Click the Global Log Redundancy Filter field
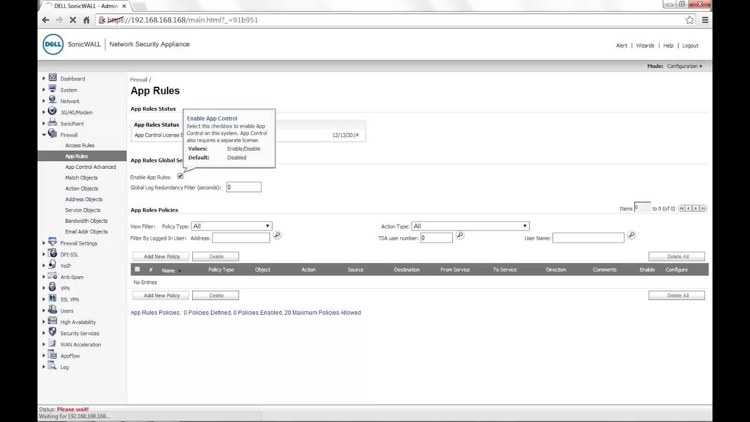This screenshot has width=750, height=422. click(x=244, y=188)
